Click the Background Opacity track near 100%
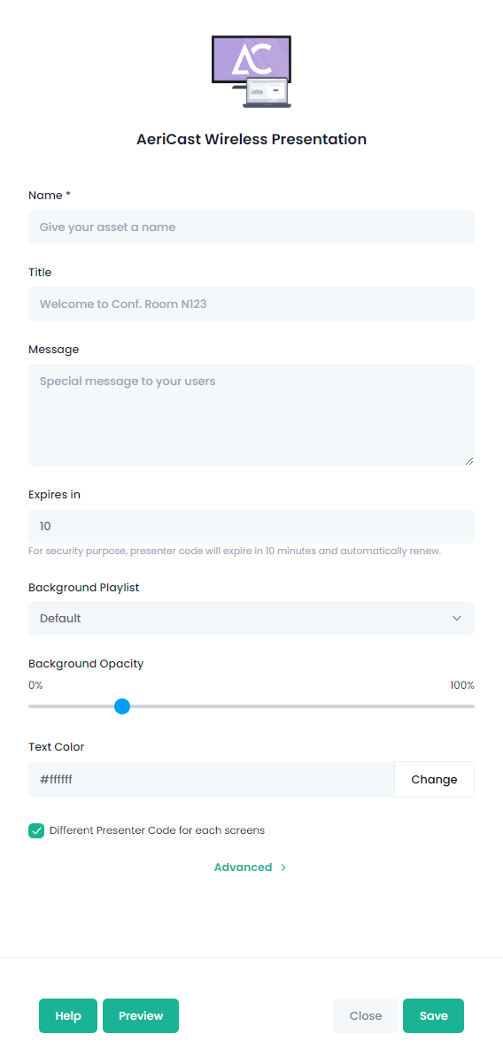 [x=465, y=706]
